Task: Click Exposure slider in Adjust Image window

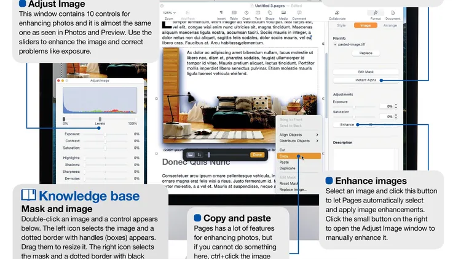Action: 105,134
